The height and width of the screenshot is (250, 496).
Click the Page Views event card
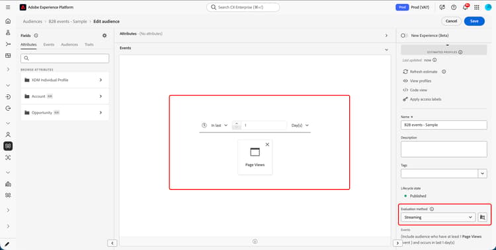click(255, 157)
